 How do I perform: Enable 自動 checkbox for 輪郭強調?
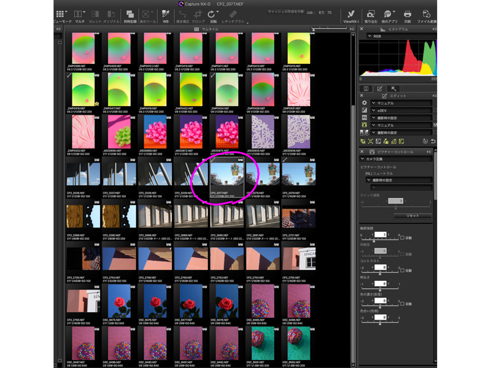click(x=403, y=237)
